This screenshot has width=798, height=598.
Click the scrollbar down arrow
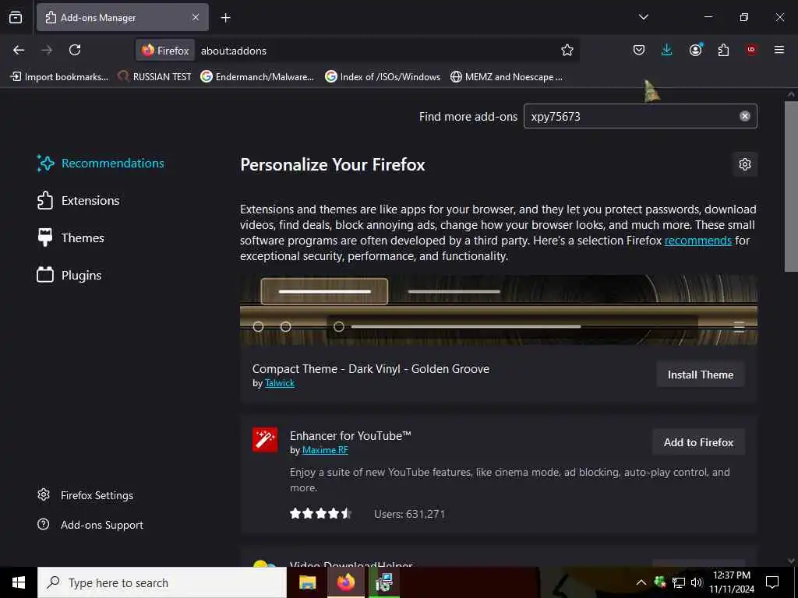(x=791, y=561)
